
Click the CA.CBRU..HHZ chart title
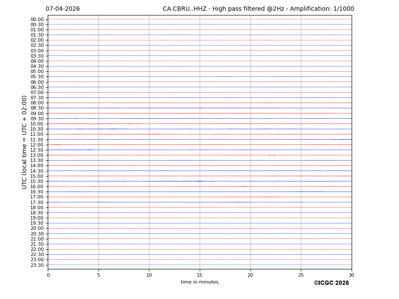pyautogui.click(x=258, y=9)
